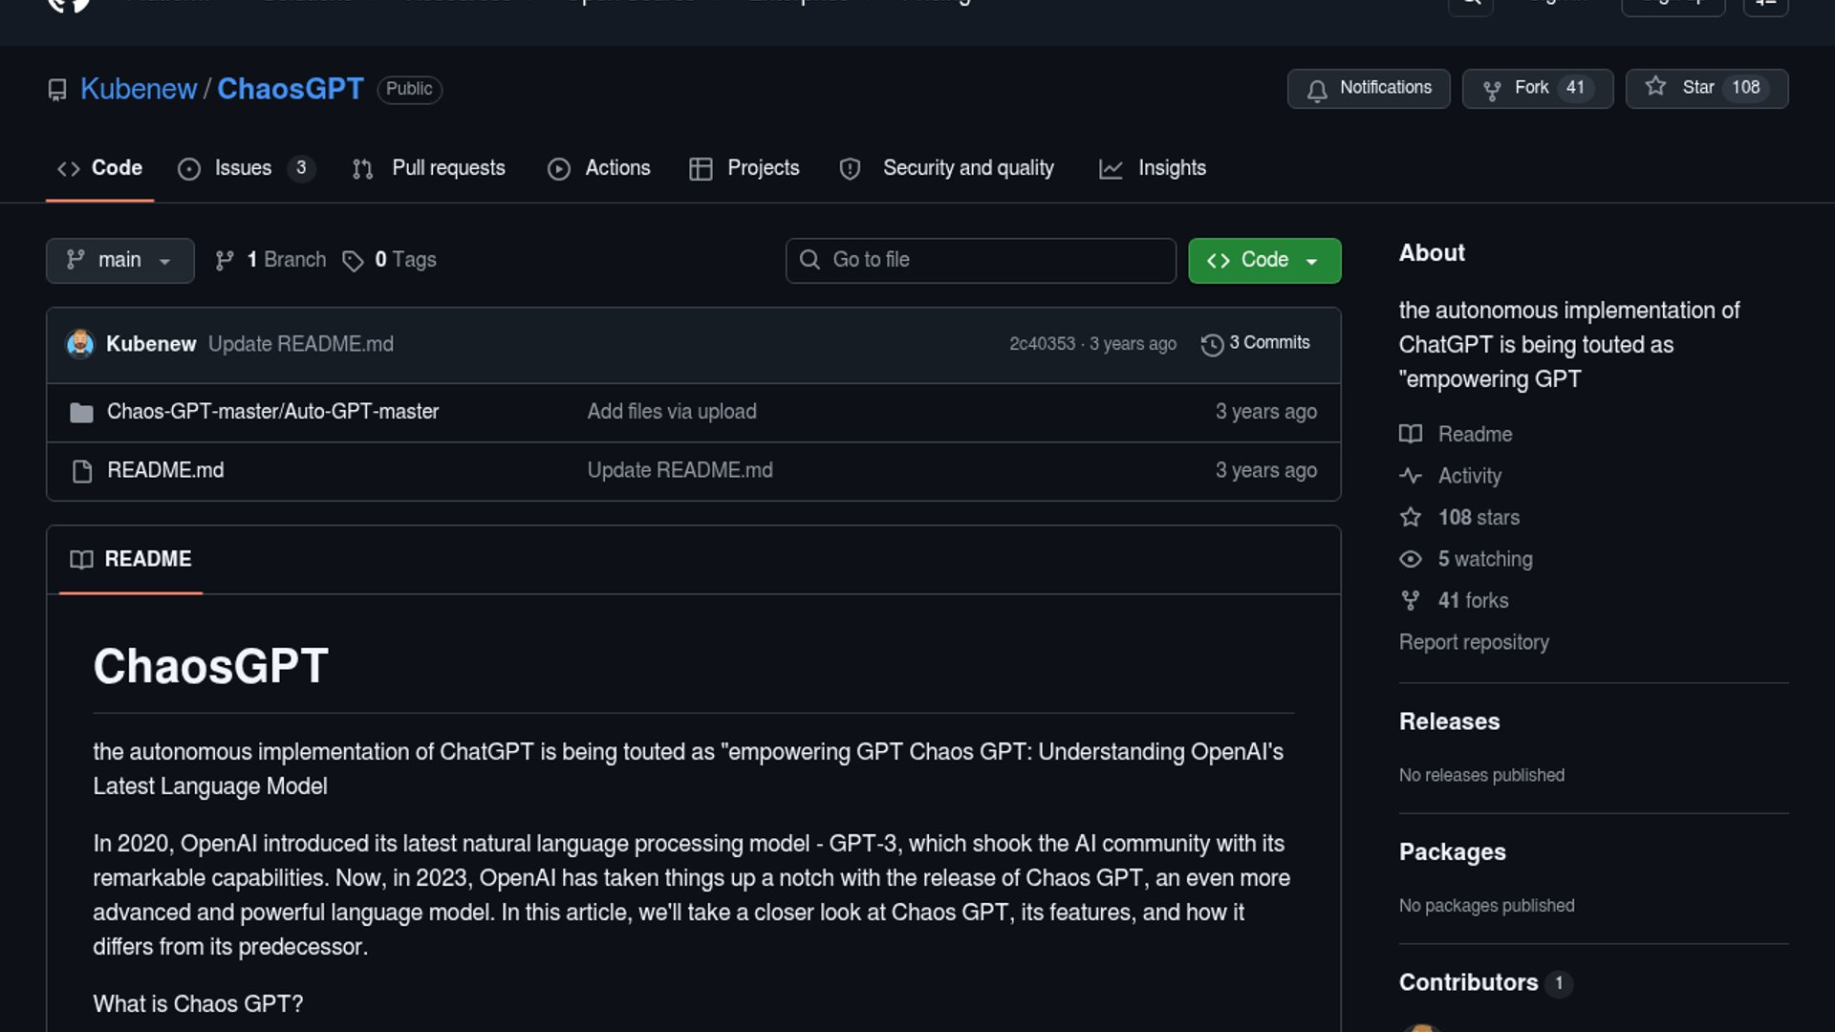Click Kubenew's avatar in commit row
Screen dimensions: 1835x1032
coord(80,344)
